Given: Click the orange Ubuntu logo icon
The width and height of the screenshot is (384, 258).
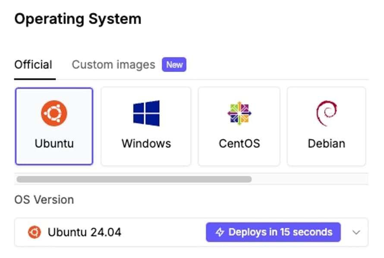Looking at the screenshot, I should [54, 113].
